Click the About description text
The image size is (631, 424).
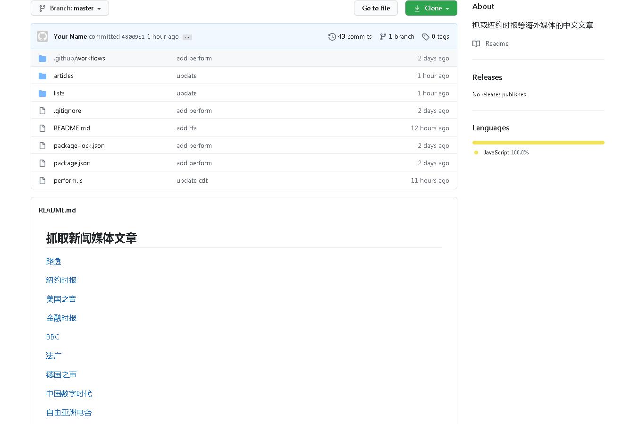pyautogui.click(x=533, y=25)
